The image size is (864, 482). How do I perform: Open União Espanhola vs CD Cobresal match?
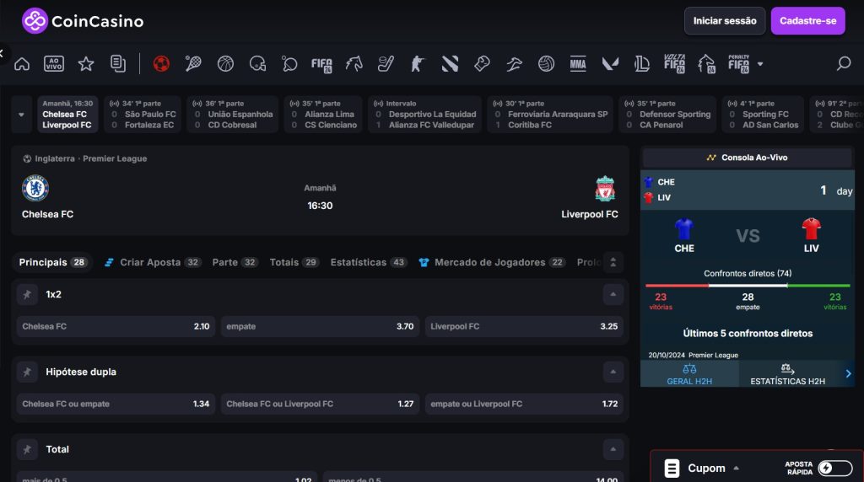click(x=233, y=115)
